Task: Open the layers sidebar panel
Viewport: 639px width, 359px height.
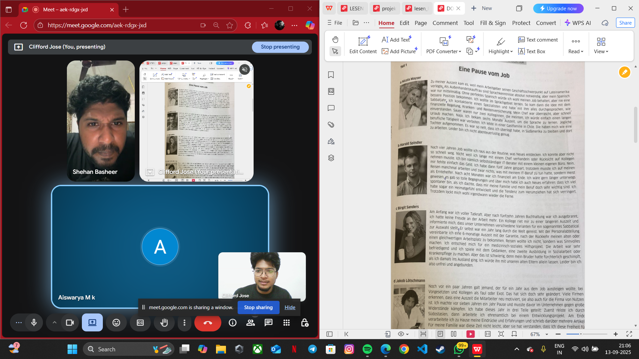Action: [331, 158]
